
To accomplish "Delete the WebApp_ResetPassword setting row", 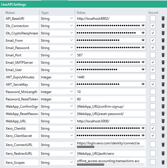I will coord(163,114).
